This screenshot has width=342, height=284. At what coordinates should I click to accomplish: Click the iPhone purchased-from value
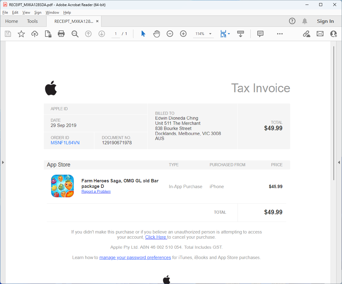(217, 187)
